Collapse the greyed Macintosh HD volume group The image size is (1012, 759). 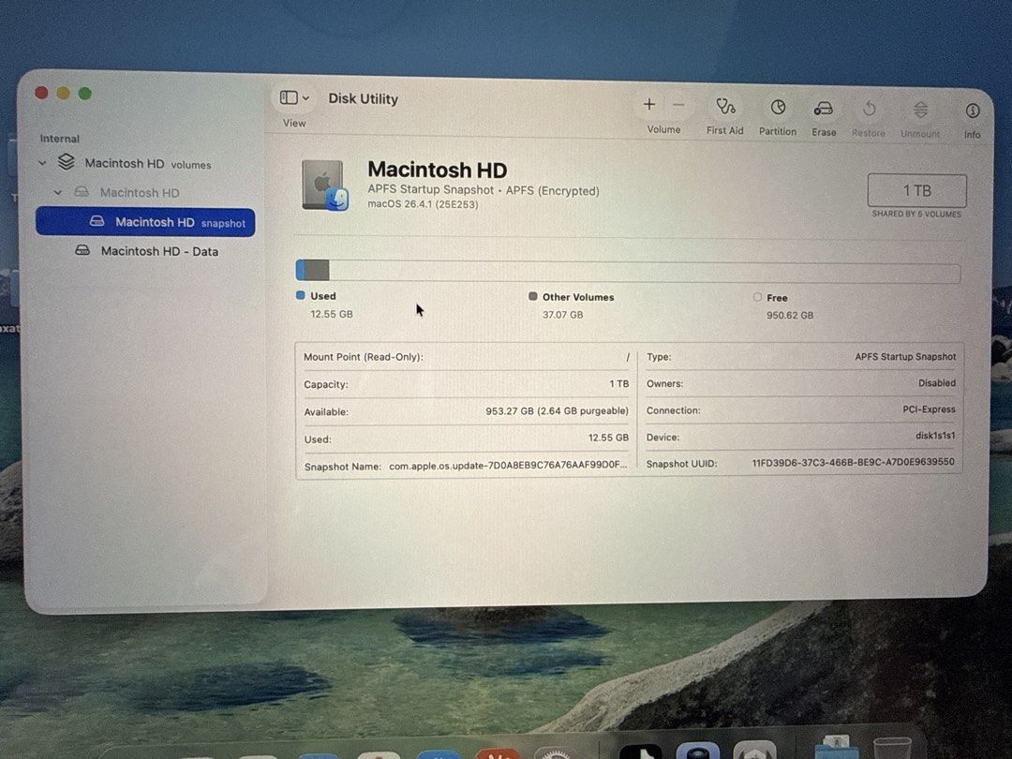click(57, 192)
